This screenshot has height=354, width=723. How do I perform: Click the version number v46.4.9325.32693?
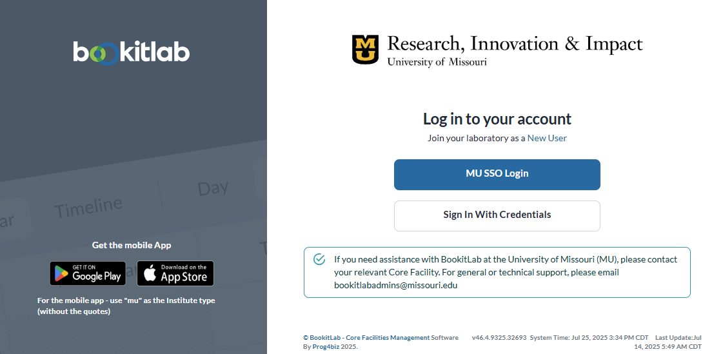499,337
